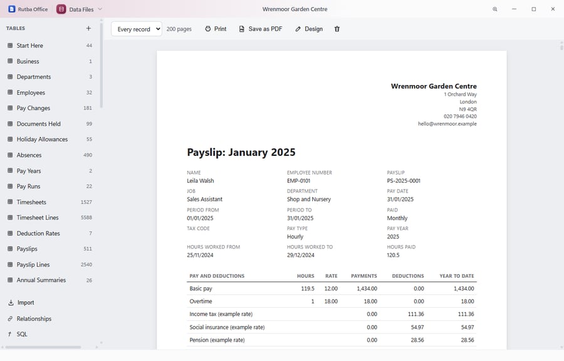Click the employee number EMP-0101
This screenshot has height=361, width=564.
coord(298,181)
